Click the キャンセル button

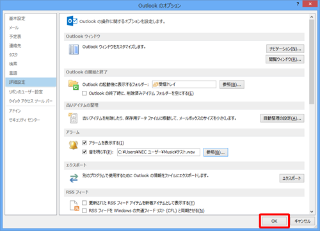pos(303,221)
